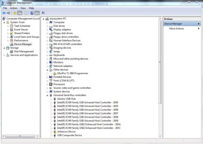
Task: Open the Help menu
Action: [31, 8]
